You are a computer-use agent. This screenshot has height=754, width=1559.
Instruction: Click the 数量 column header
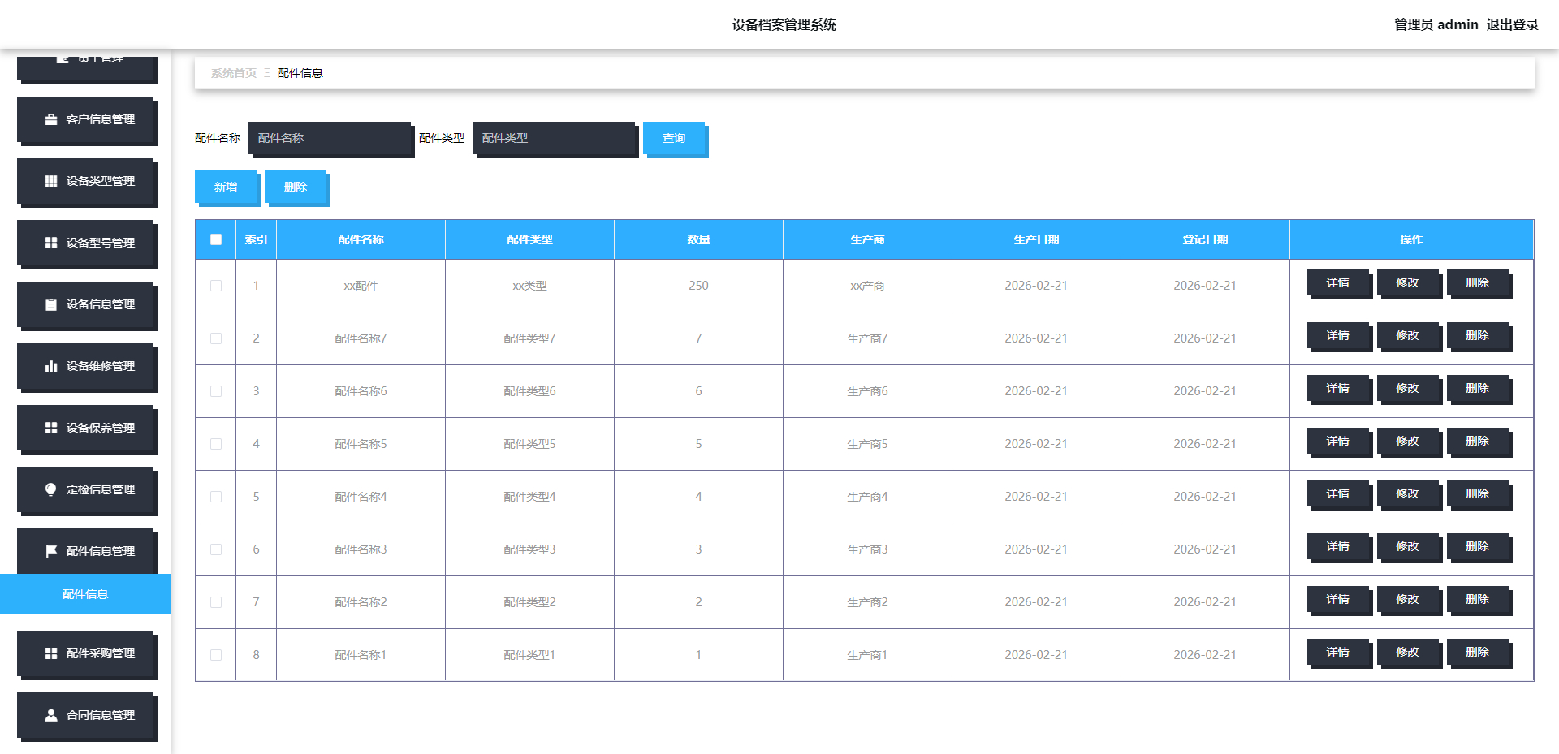698,239
